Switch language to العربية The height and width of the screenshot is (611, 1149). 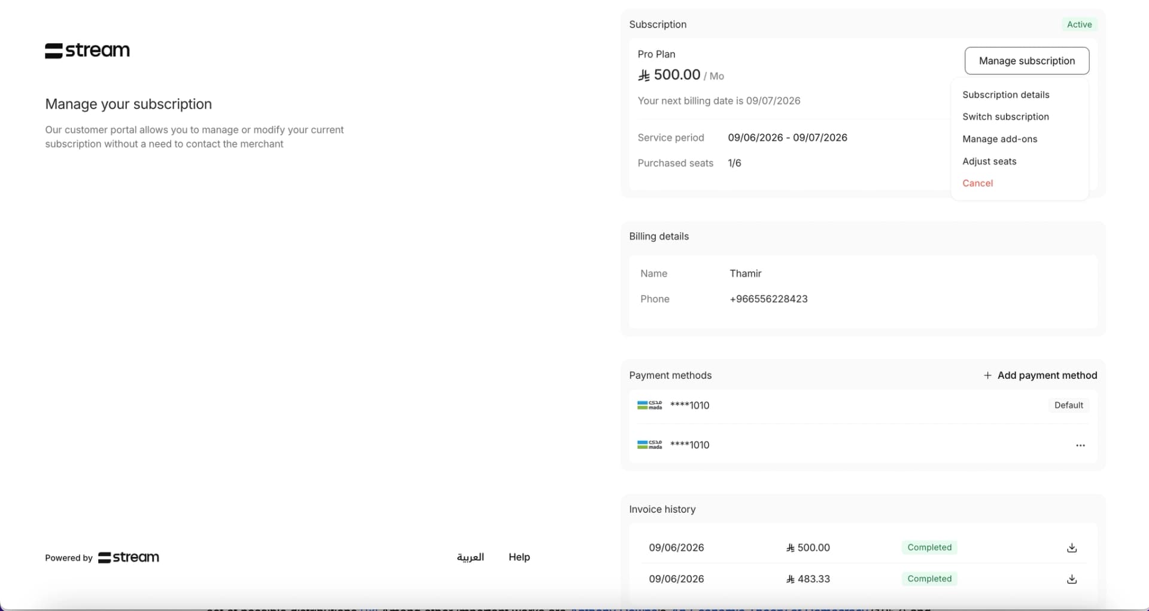coord(470,557)
